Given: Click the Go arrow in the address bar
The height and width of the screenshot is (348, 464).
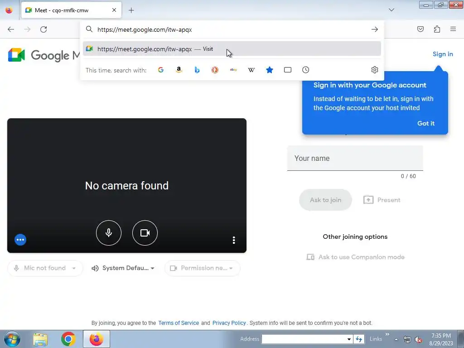Looking at the screenshot, I should 375,29.
